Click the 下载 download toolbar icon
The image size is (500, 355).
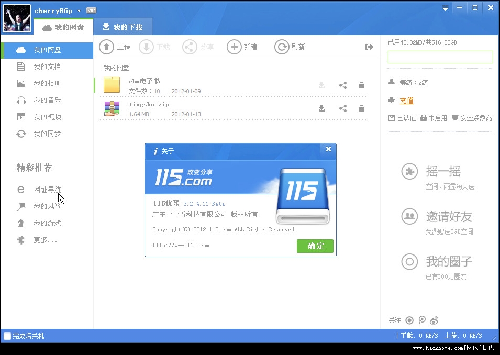146,47
